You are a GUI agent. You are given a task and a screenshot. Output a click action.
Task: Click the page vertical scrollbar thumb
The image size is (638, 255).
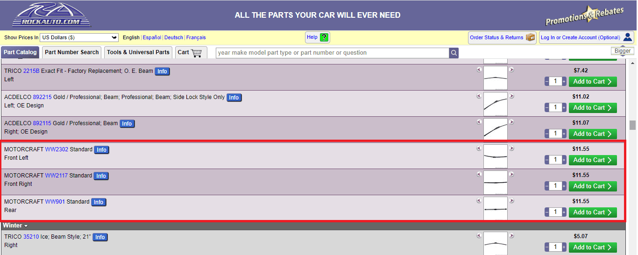(632, 125)
